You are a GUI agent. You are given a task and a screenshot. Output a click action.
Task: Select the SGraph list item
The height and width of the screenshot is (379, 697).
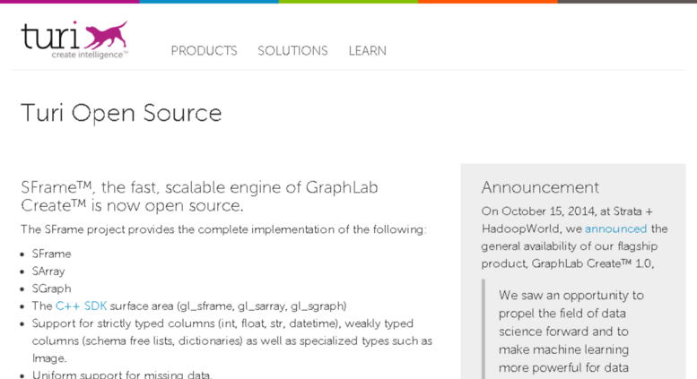tap(51, 289)
